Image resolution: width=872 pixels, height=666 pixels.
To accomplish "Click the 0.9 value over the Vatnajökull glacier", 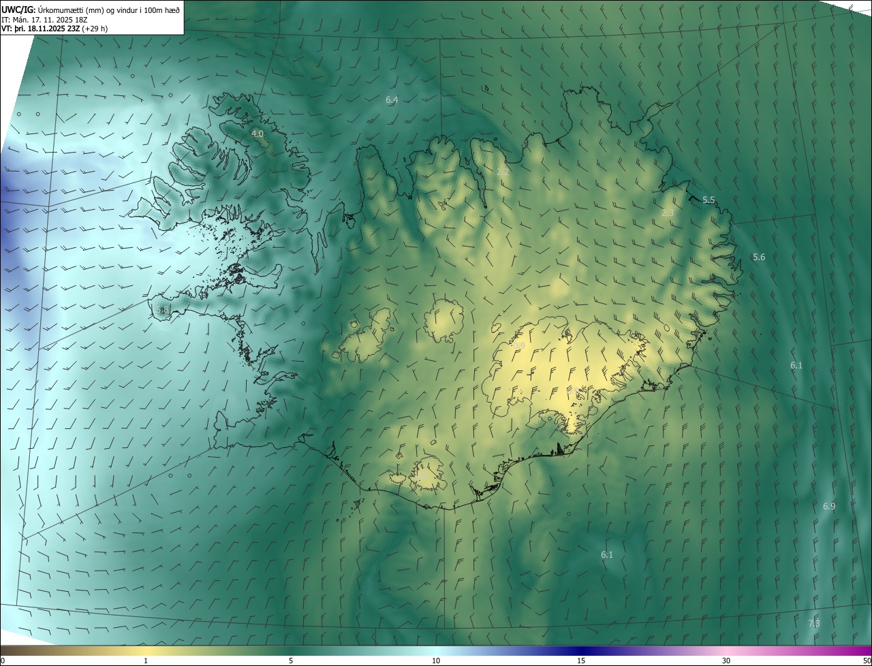I will point(519,347).
